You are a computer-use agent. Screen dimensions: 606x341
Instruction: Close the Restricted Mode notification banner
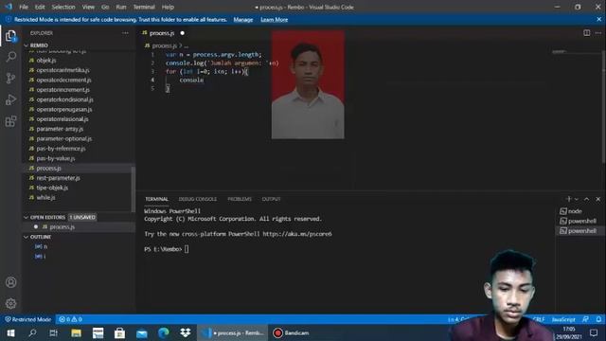click(599, 19)
